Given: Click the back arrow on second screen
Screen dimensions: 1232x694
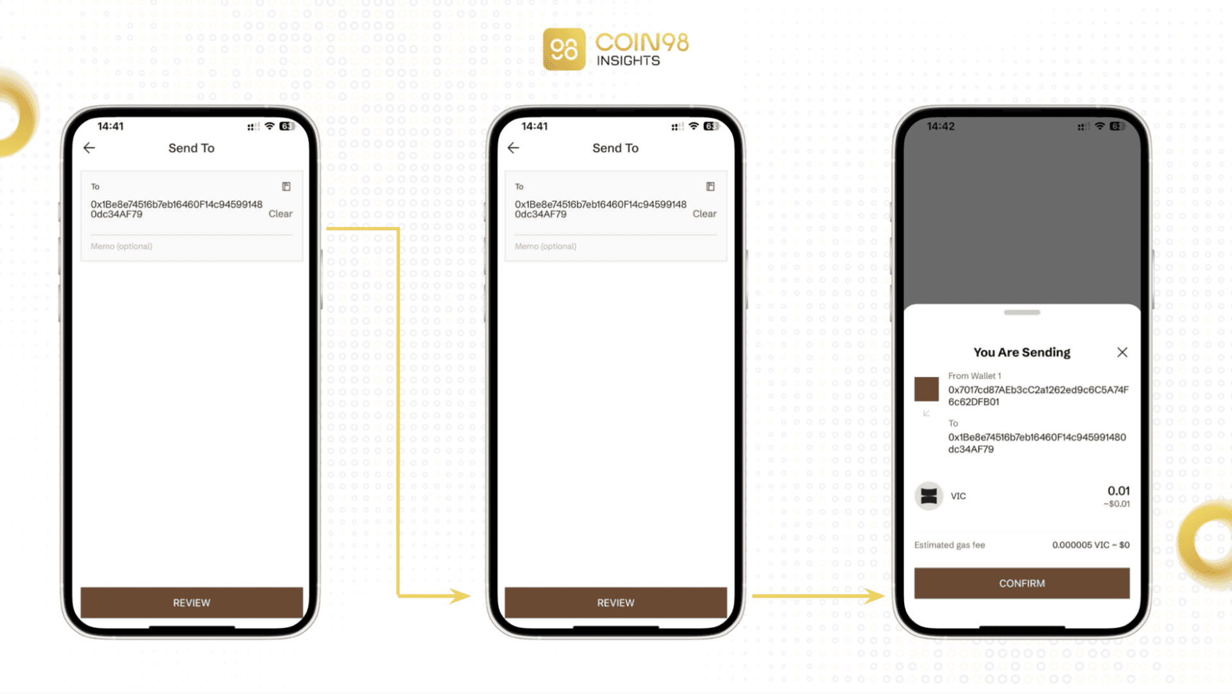Looking at the screenshot, I should click(513, 148).
